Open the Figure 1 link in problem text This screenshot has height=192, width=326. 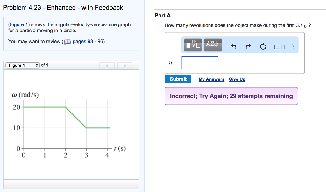[18, 25]
